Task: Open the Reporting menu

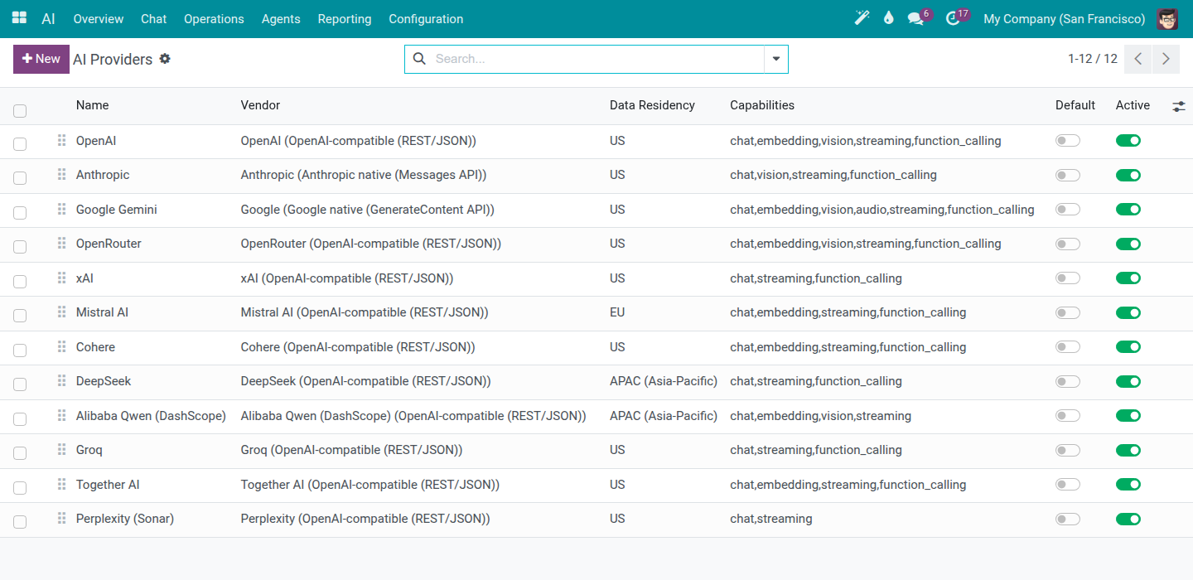Action: tap(345, 18)
